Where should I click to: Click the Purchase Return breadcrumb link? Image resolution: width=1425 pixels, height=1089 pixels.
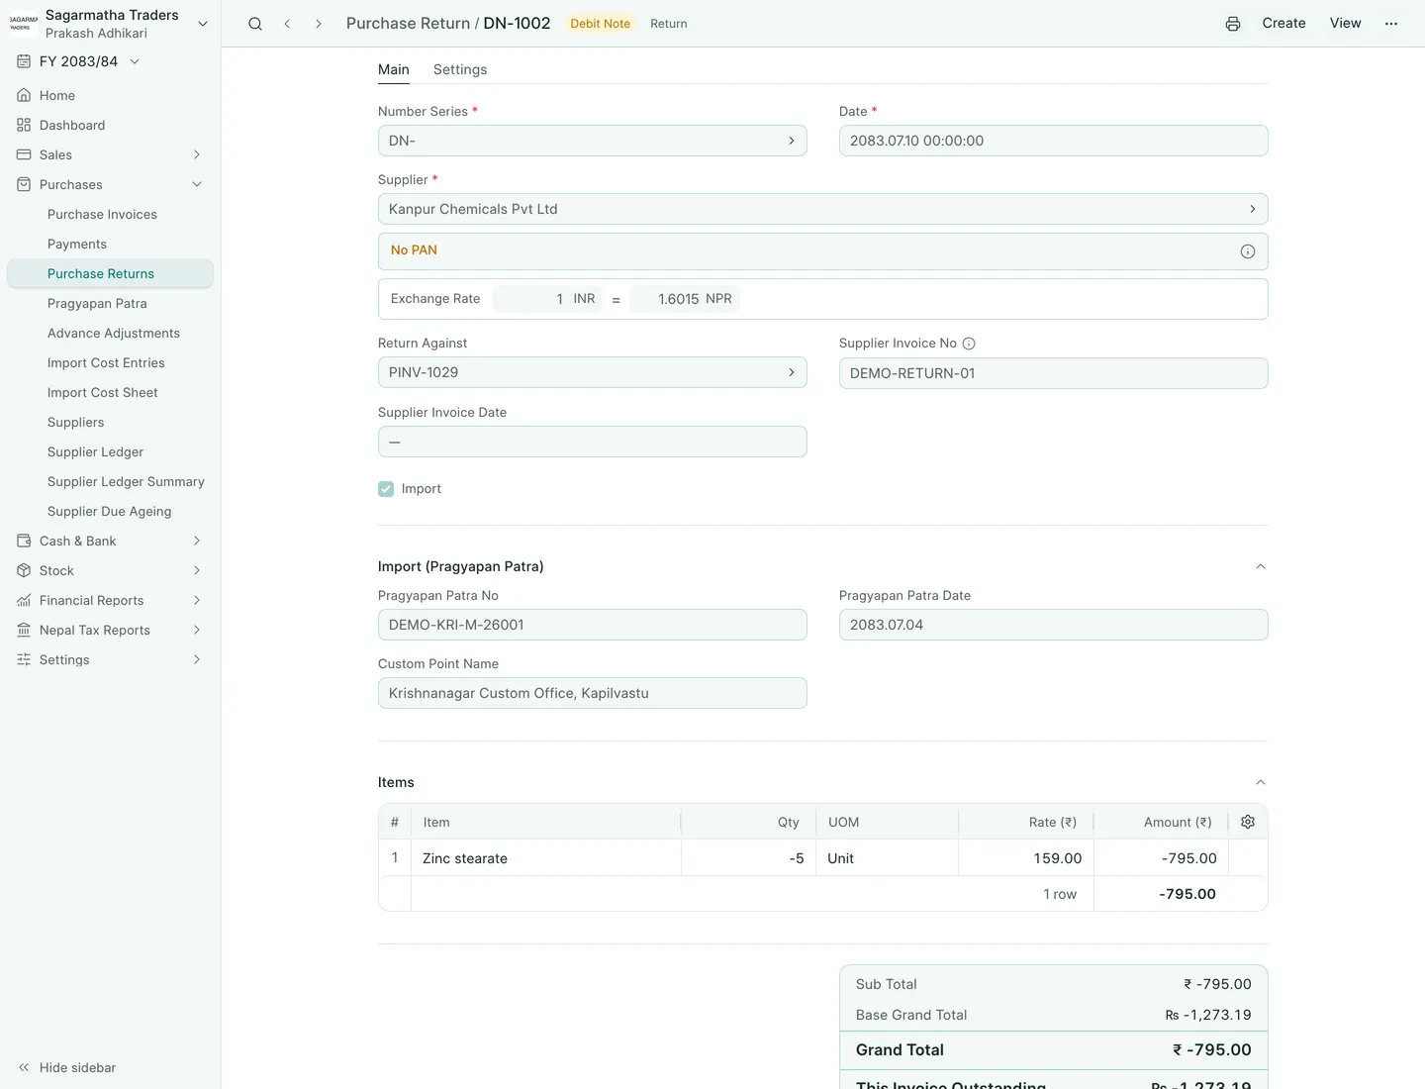tap(408, 23)
